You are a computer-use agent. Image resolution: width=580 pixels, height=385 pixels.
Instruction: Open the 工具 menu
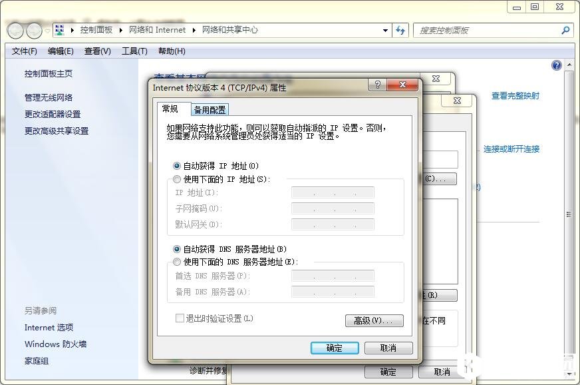click(135, 51)
